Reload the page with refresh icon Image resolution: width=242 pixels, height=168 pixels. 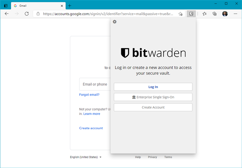coord(27,14)
